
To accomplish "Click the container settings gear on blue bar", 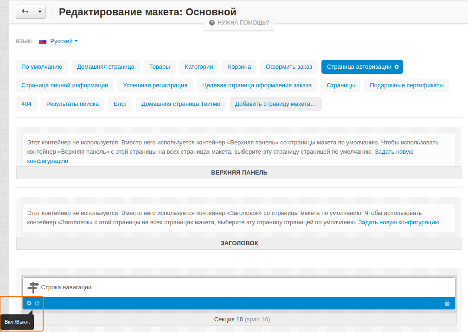I will [28, 303].
